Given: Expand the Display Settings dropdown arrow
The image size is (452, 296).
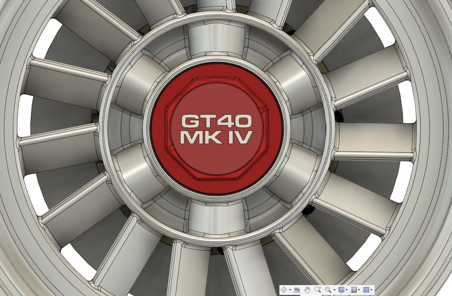Looking at the screenshot, I should coord(347,290).
